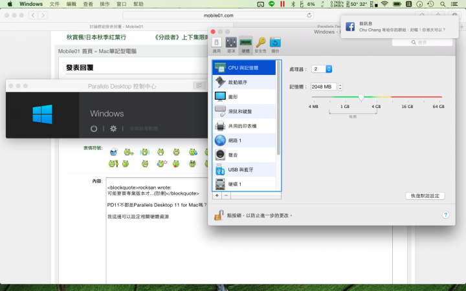
Task: Open the Apple menu
Action: 10,4
